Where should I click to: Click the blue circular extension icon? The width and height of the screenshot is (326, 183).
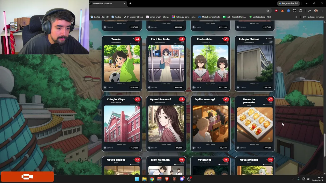(x=288, y=11)
